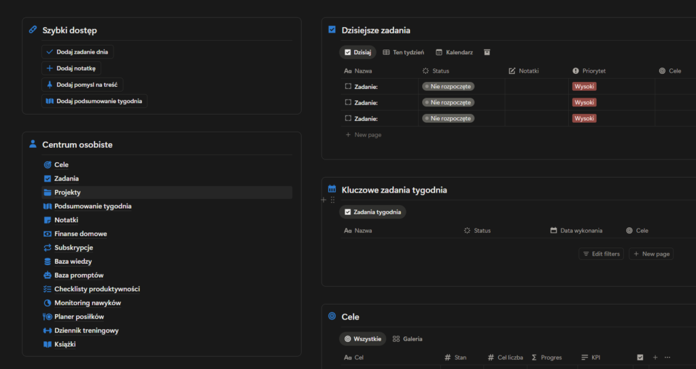Select the Wszystkie view tab in Cele
696x369 pixels.
pos(363,339)
